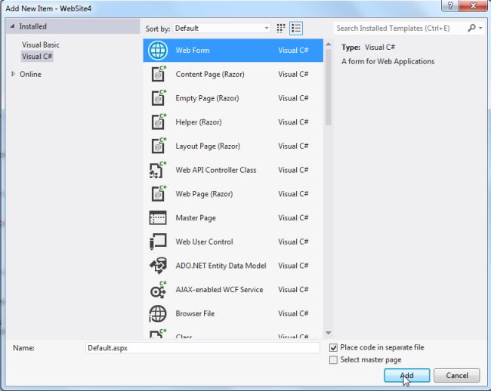491x391 pixels.
Task: Click the Web Page (Razor) icon
Action: pyautogui.click(x=159, y=194)
